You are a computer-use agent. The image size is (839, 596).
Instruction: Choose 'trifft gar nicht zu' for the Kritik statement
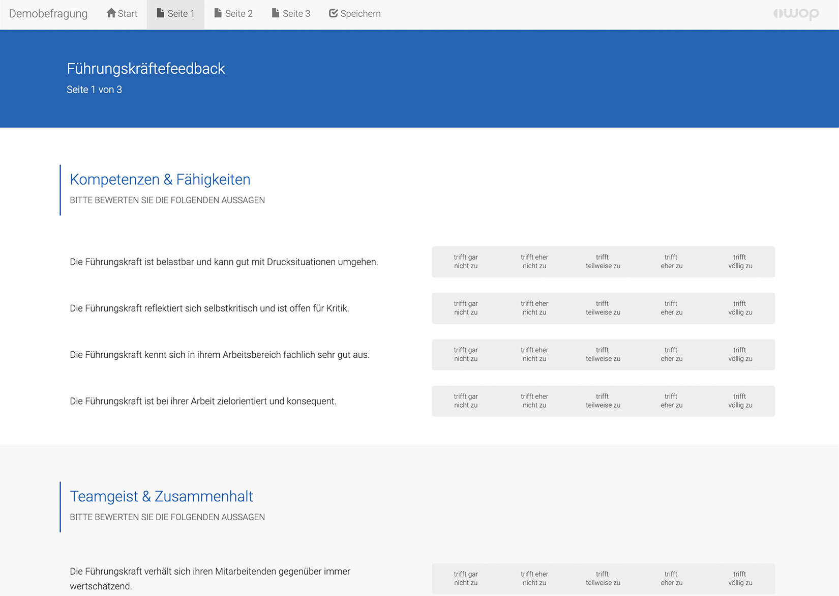pyautogui.click(x=465, y=308)
